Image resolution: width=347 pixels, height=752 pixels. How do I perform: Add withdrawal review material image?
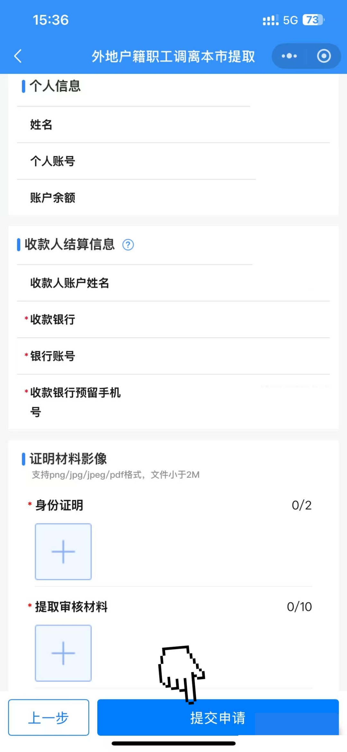pyautogui.click(x=63, y=653)
